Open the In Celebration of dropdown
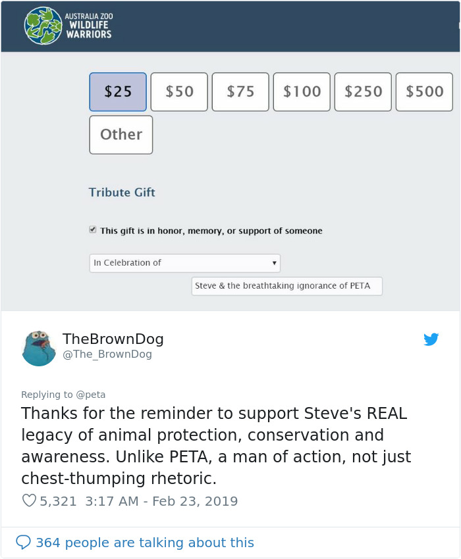The image size is (461, 559). coord(184,262)
